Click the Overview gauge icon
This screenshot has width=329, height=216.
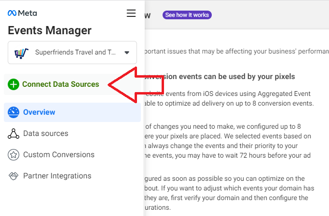coord(14,112)
